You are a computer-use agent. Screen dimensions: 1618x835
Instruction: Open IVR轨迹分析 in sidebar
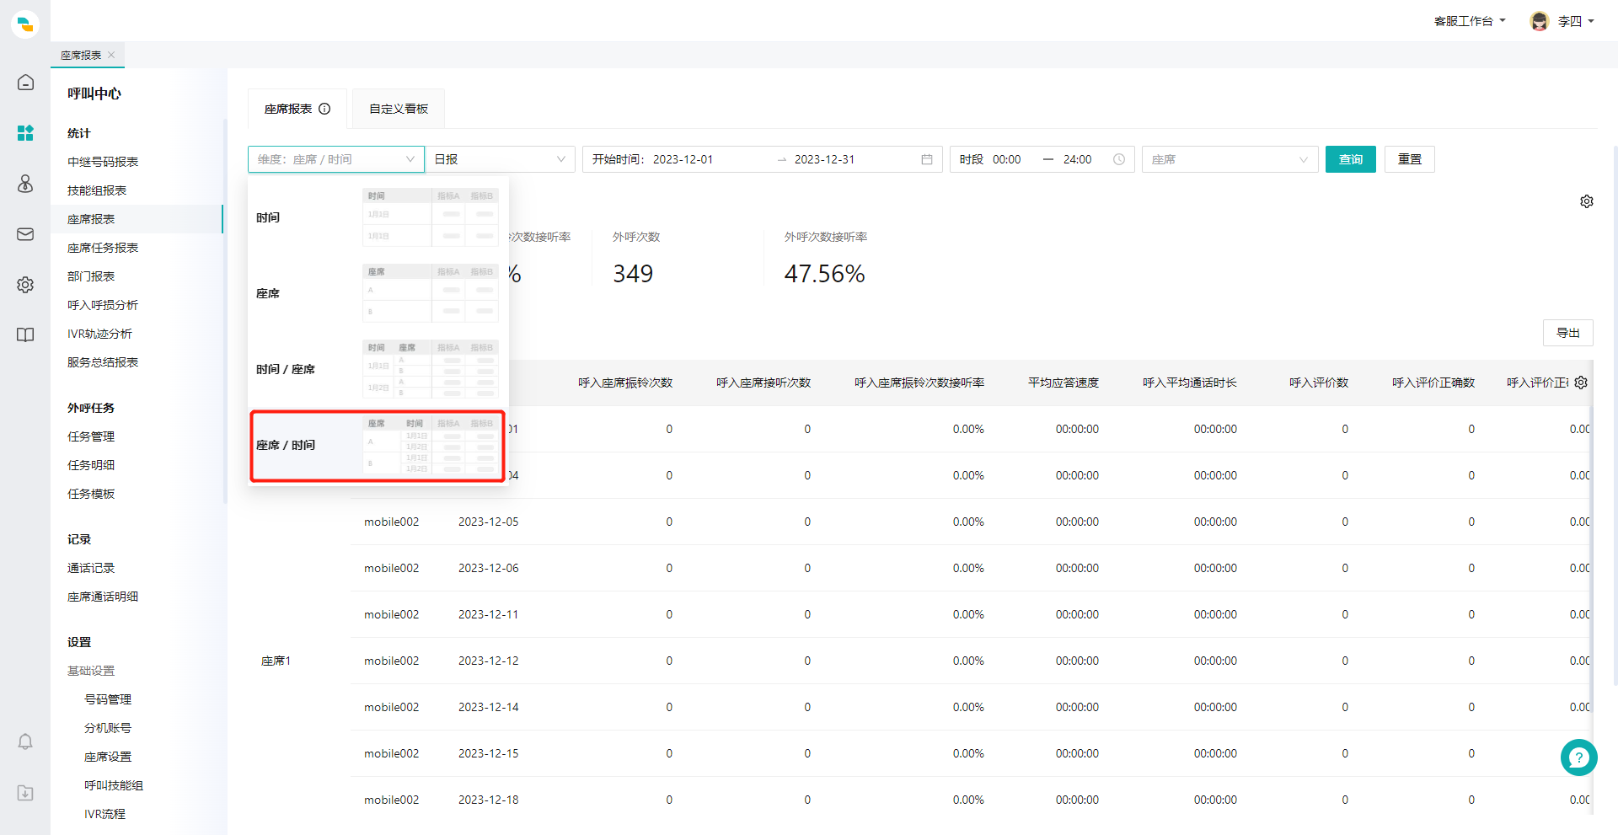click(99, 334)
